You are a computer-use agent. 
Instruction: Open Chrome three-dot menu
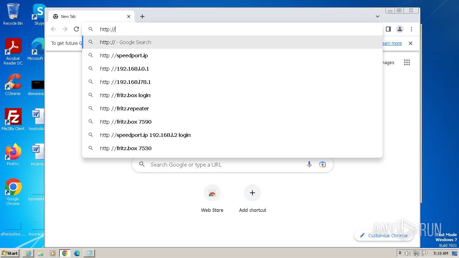pos(411,29)
